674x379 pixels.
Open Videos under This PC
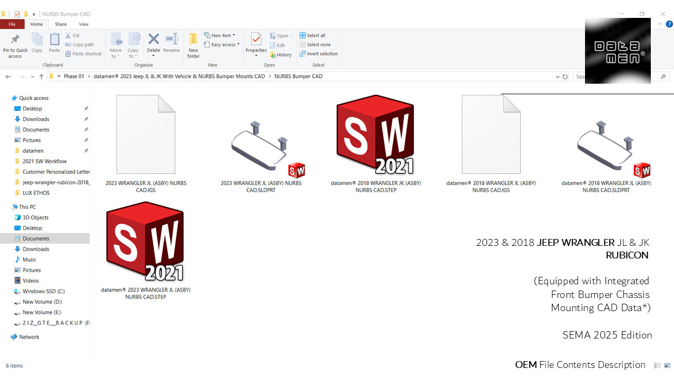31,281
